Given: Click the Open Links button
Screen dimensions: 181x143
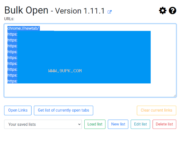Looking at the screenshot, I should point(18,110).
